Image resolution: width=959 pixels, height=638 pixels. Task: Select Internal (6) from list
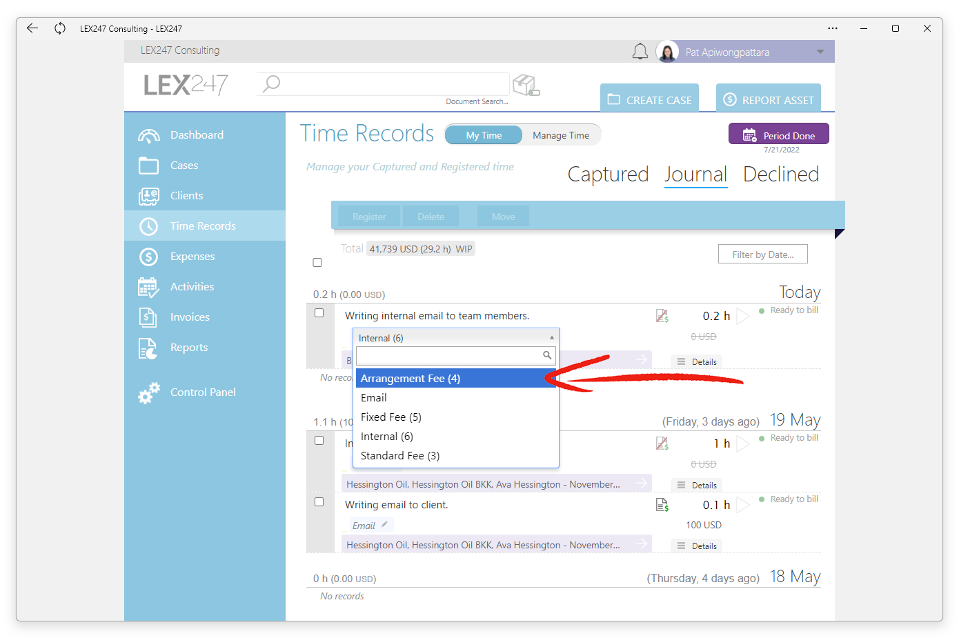tap(456, 437)
